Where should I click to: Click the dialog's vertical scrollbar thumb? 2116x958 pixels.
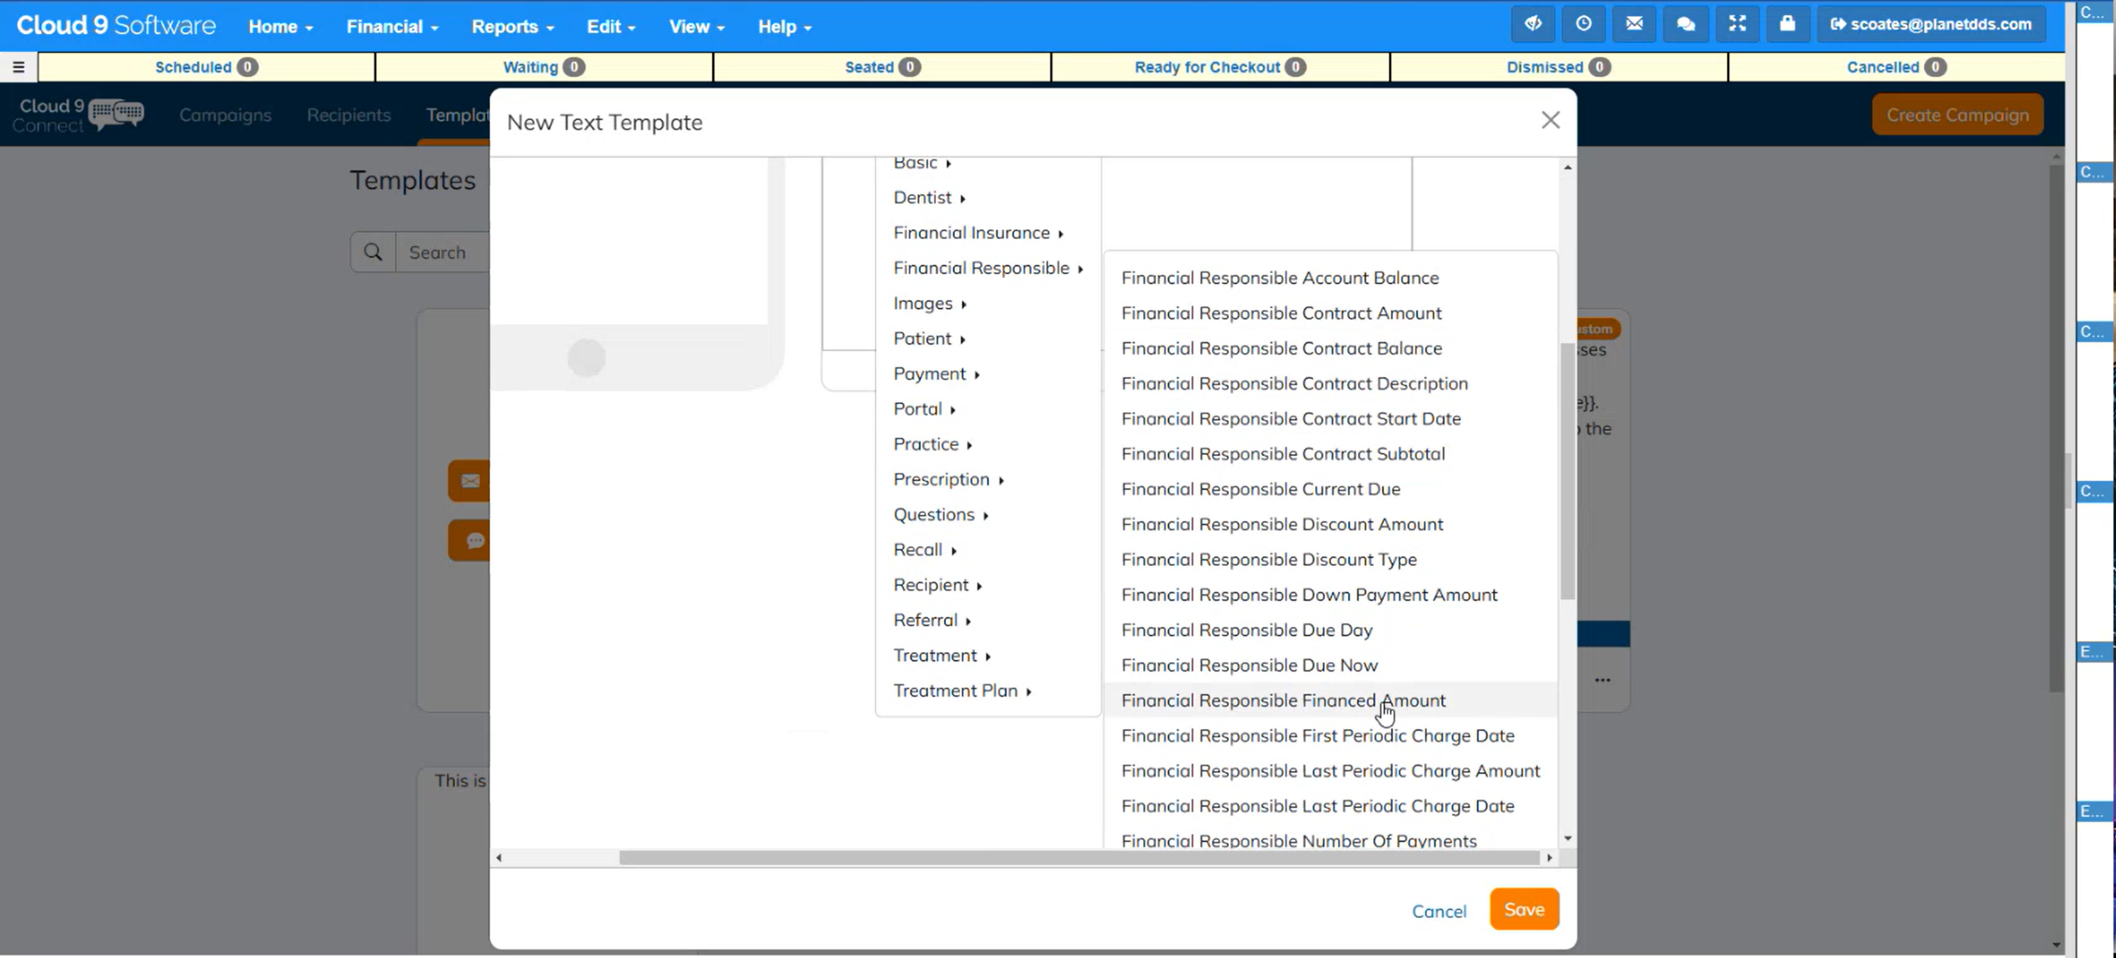(1567, 472)
